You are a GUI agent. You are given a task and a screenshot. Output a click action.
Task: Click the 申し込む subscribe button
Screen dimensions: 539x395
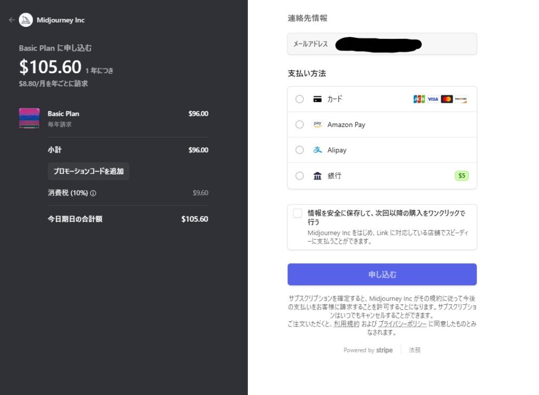tap(382, 274)
